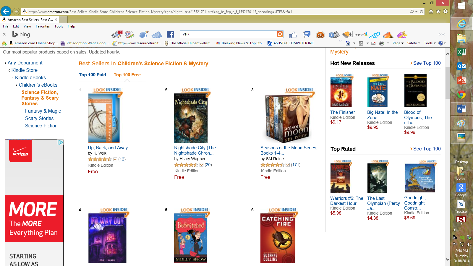This screenshot has width=473, height=266.
Task: Open the Catching Fire book cover
Action: click(x=278, y=238)
